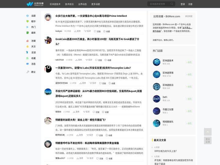Reply 回复 to the 币安代币 post
Image resolution: width=220 pixels, height=165 pixels.
[96, 112]
